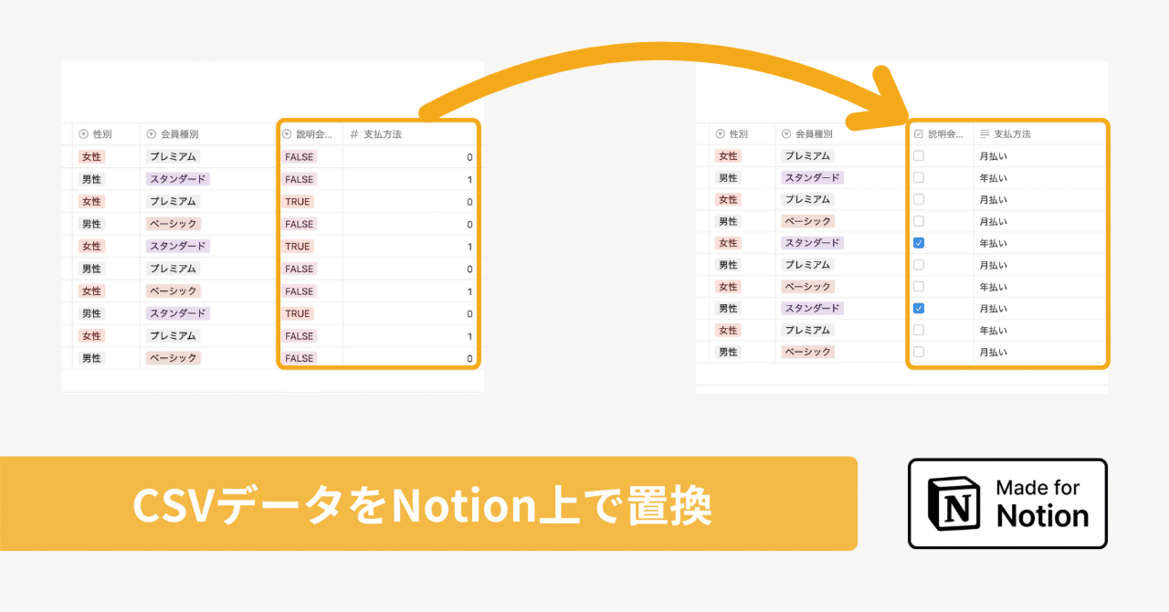Click the CSVデータをNotion上で置換 banner
Viewport: 1169px width, 612px height.
click(x=429, y=503)
